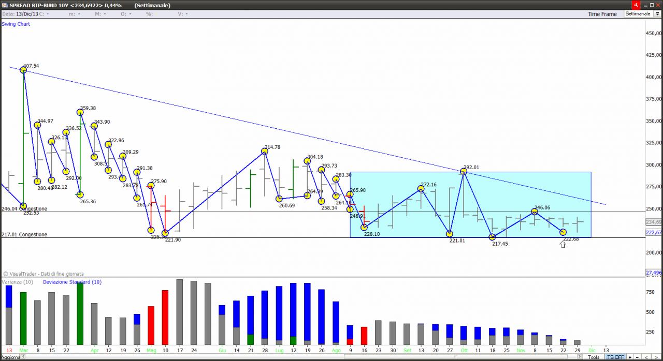Zoom out chart with the minus button
The width and height of the screenshot is (663, 361).
point(637,357)
